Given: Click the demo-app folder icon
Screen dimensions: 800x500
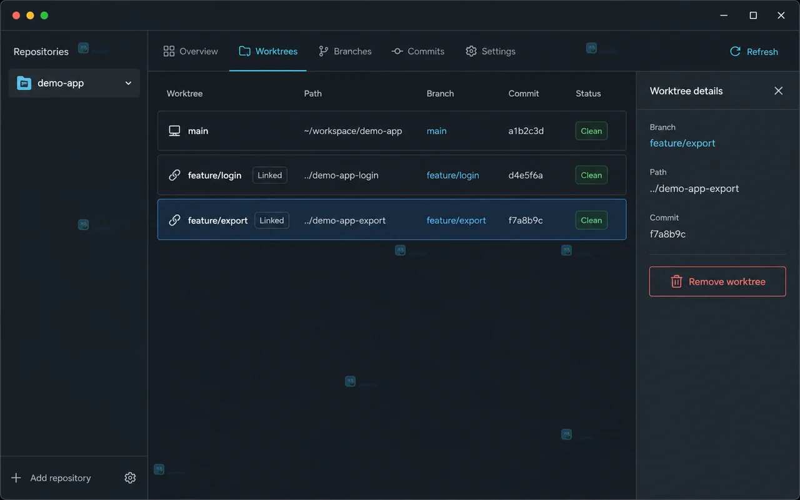Looking at the screenshot, I should click(24, 83).
